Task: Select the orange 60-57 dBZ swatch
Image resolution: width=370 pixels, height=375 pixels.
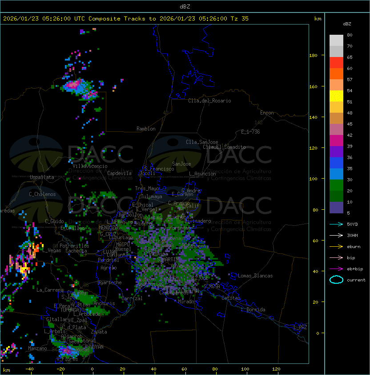Action: pyautogui.click(x=336, y=74)
